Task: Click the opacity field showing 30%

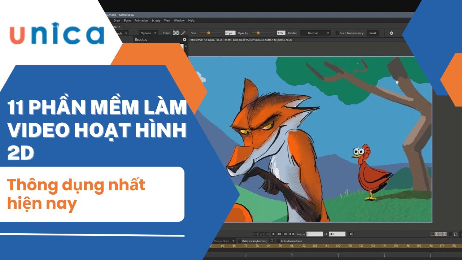Action: (x=281, y=33)
